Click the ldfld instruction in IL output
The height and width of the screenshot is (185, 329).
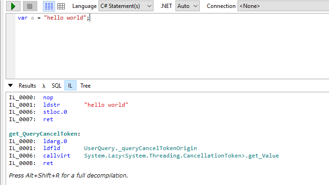[52, 148]
